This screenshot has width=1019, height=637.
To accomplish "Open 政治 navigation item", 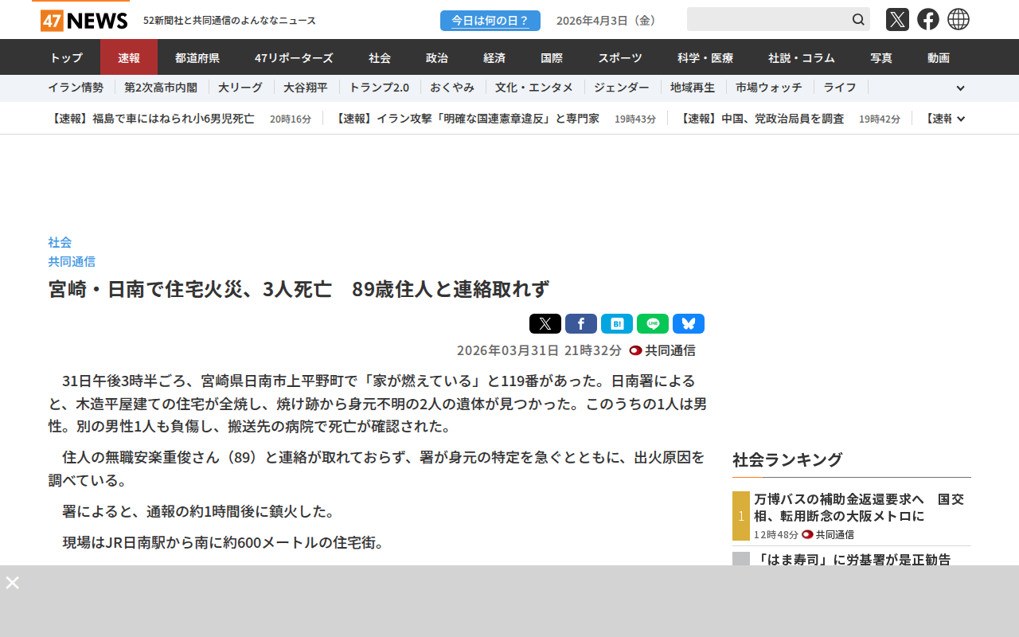I will [437, 57].
